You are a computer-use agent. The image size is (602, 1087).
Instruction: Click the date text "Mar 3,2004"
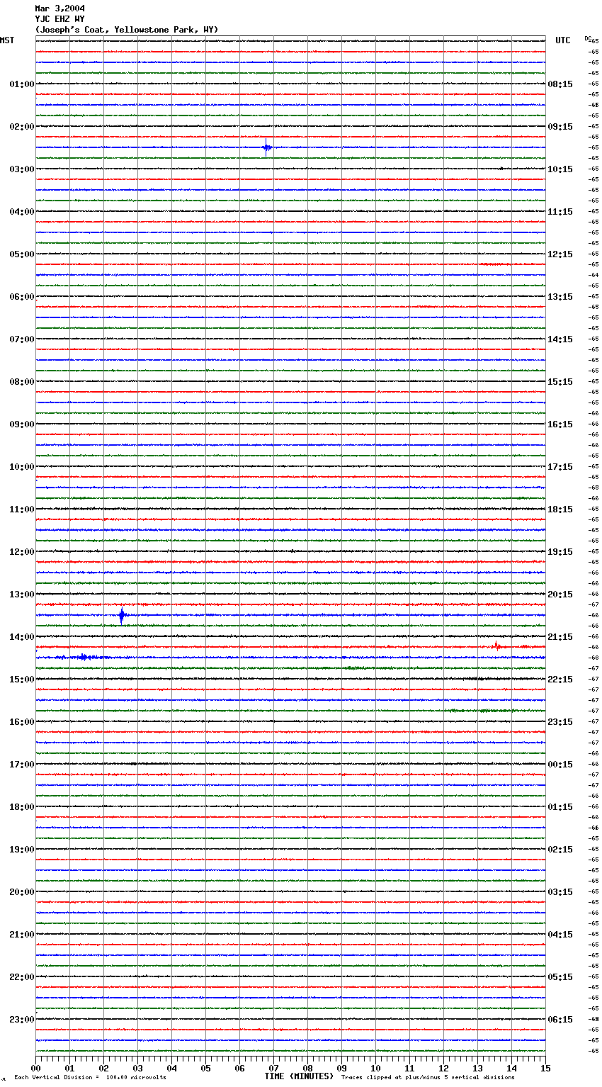pos(59,9)
